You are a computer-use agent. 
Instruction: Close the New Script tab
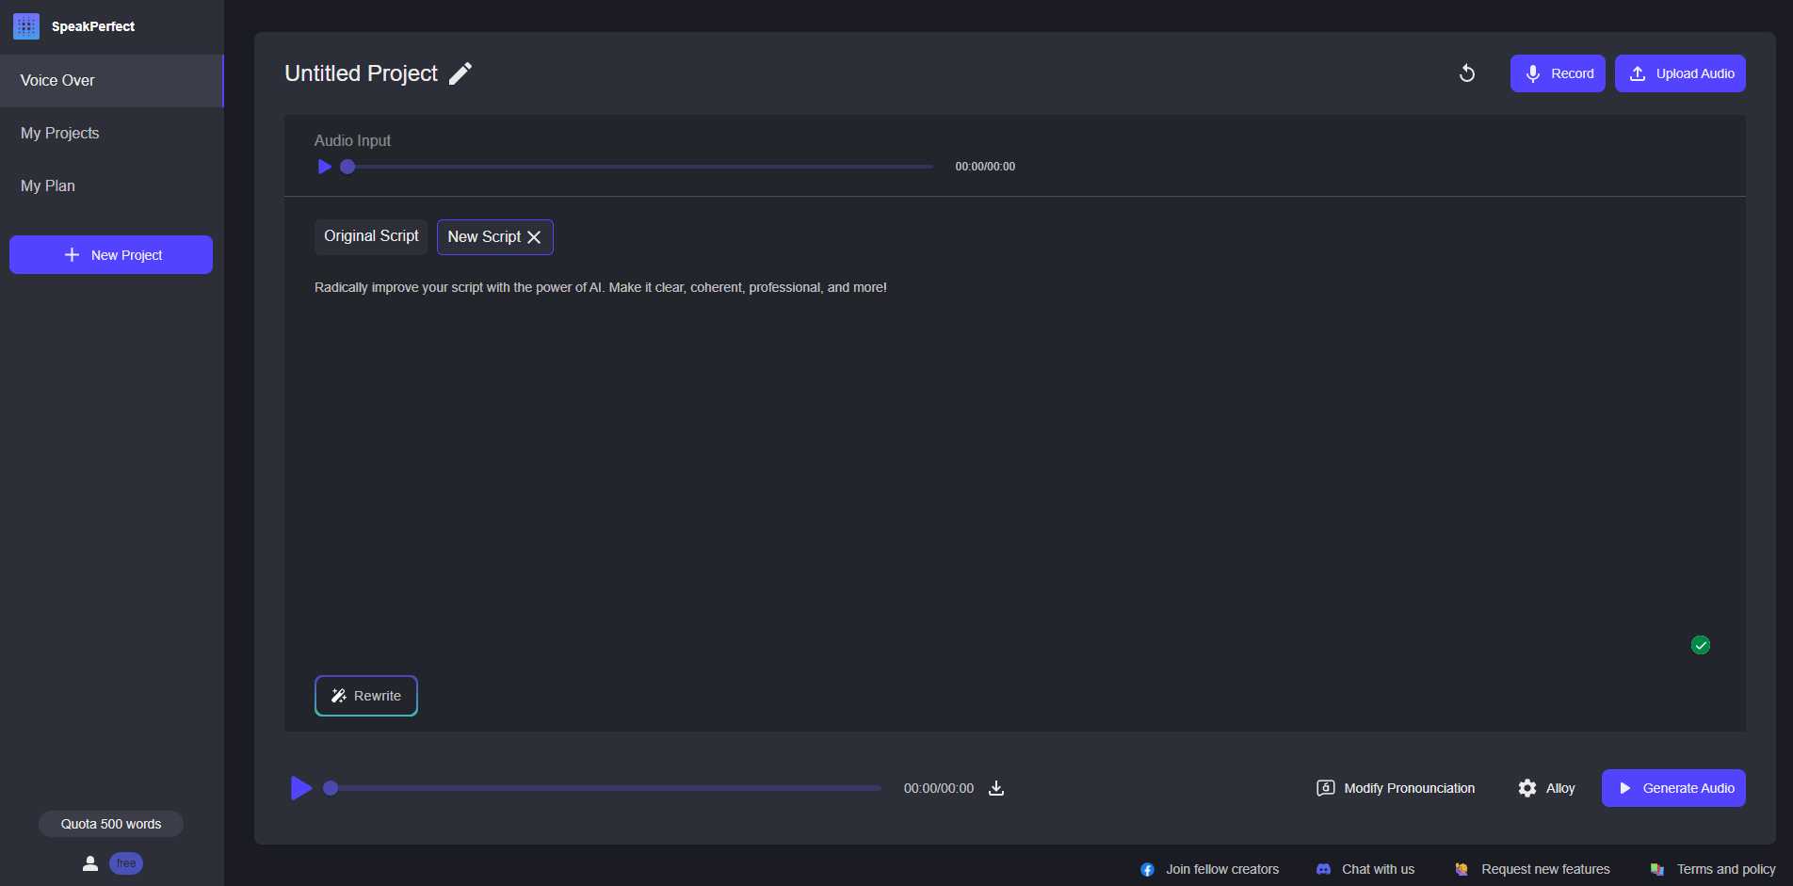point(534,236)
